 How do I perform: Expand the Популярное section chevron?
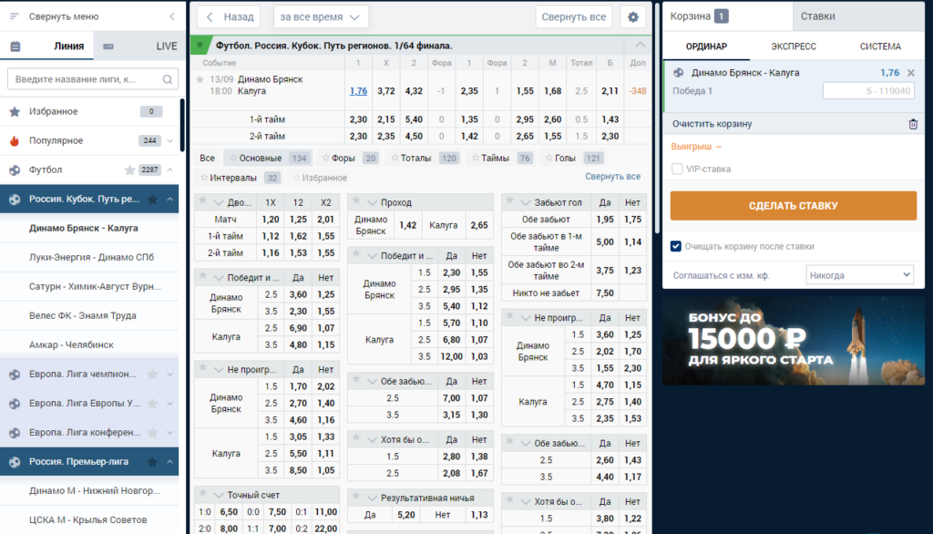tap(170, 140)
